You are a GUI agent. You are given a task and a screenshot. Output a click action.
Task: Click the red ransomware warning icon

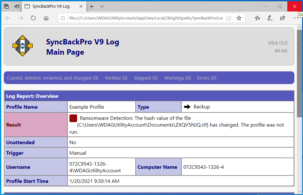pyautogui.click(x=73, y=118)
